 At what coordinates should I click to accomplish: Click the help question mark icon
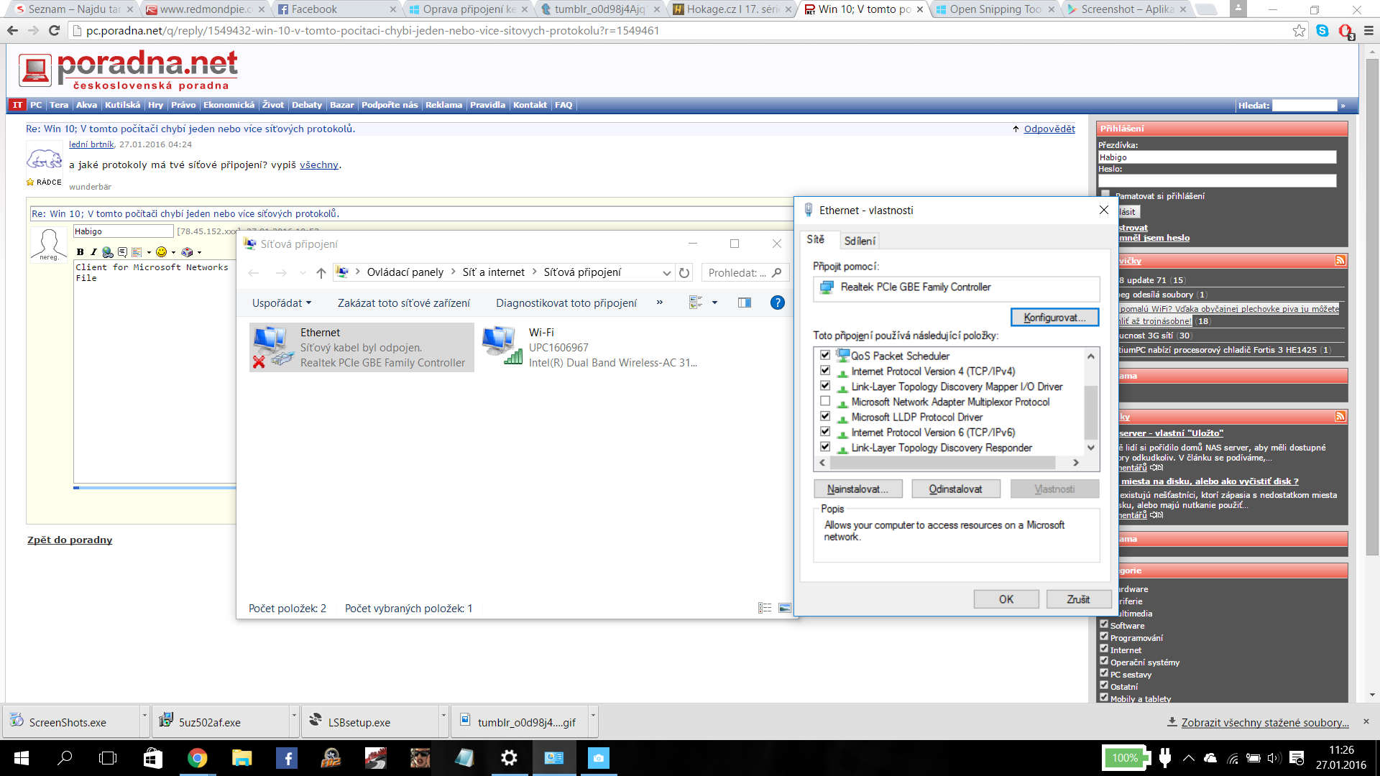[777, 303]
